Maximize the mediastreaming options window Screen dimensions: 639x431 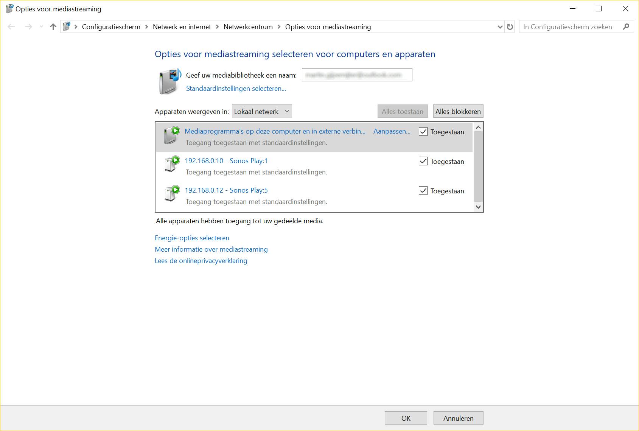599,9
